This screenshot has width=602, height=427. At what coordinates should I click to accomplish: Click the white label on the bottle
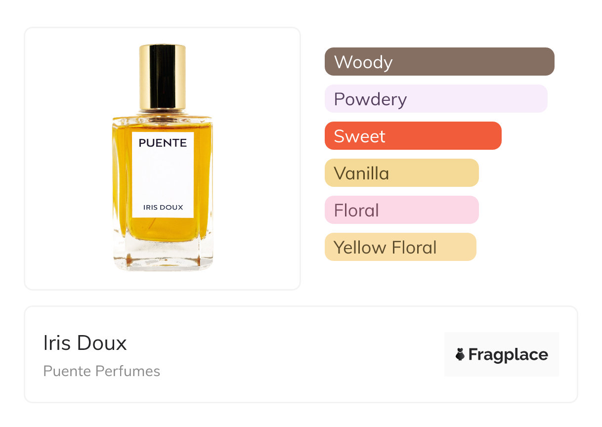click(163, 175)
